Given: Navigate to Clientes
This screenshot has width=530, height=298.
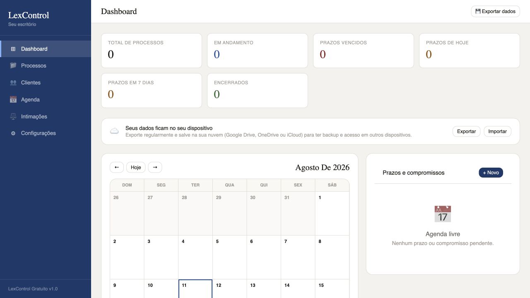Looking at the screenshot, I should tap(46, 83).
